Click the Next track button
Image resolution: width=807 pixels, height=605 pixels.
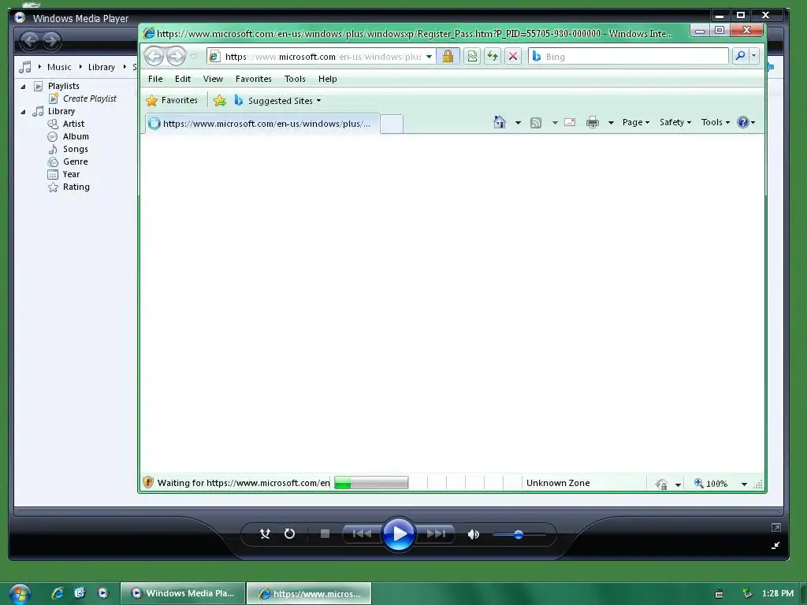tap(435, 534)
